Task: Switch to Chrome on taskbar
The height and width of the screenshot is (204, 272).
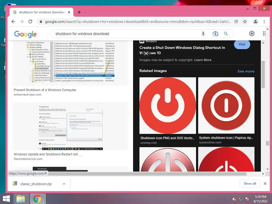Action: pyautogui.click(x=37, y=199)
